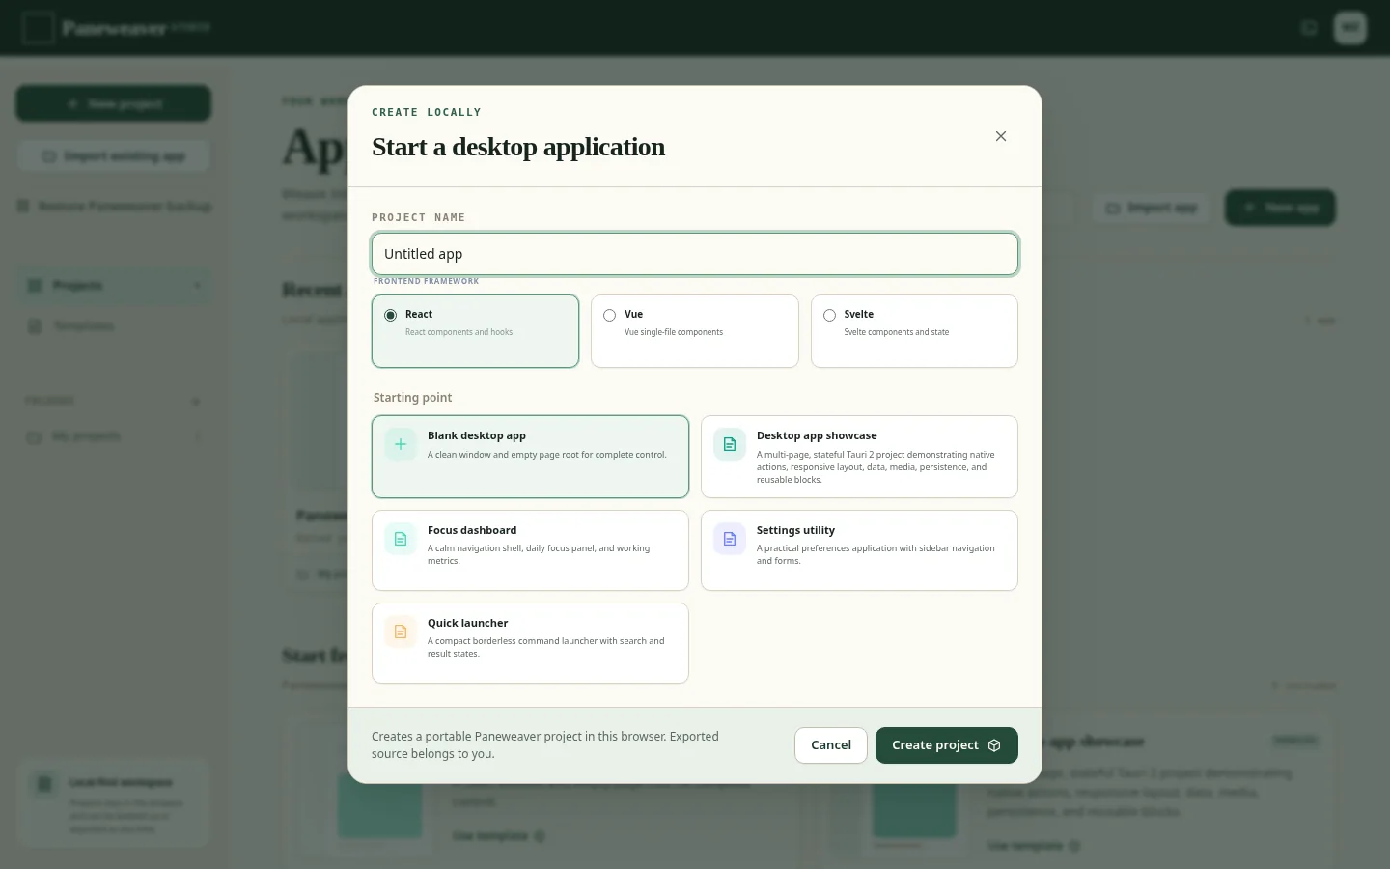The image size is (1390, 869).
Task: Click the Create project button
Action: coord(947,745)
